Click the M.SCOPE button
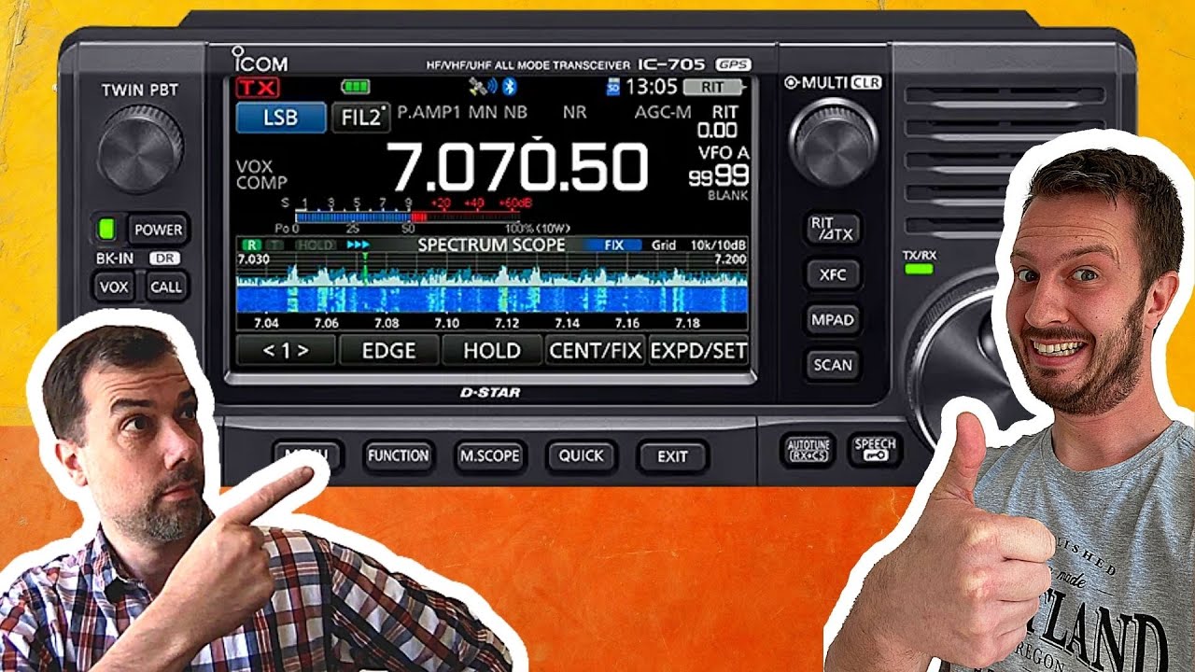The width and height of the screenshot is (1195, 672). (x=489, y=455)
